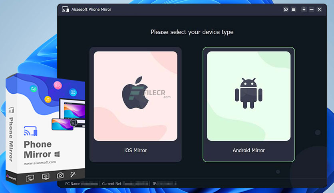Click the blue cast icon on box front
The width and height of the screenshot is (334, 193).
30,131
